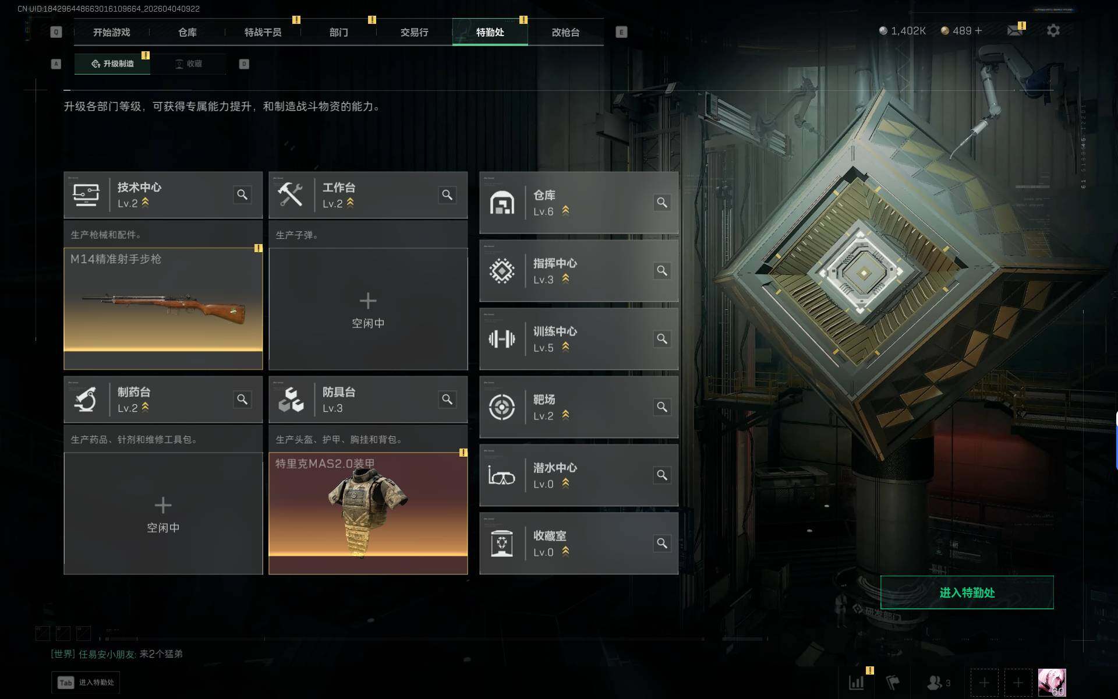This screenshot has width=1118, height=699.
Task: Click the friends icon showing 3
Action: [938, 682]
